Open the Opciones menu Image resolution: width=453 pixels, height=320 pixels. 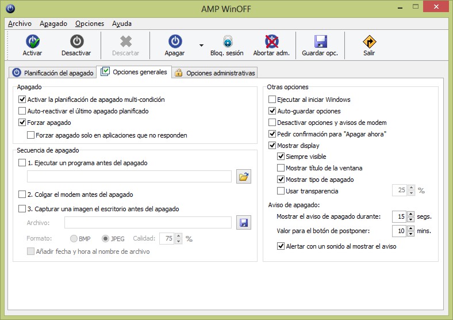click(90, 24)
